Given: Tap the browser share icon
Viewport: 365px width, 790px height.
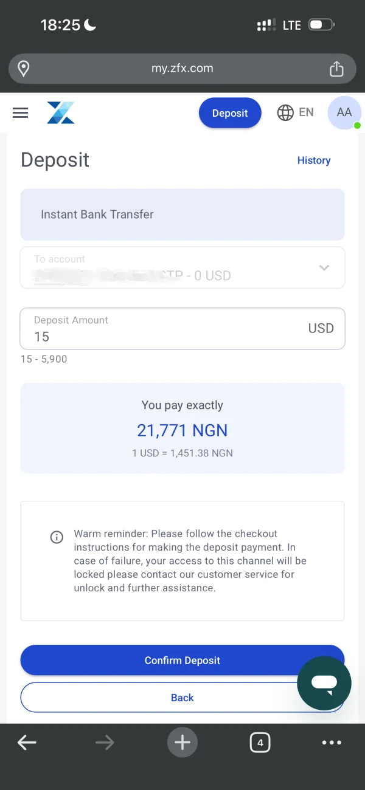Looking at the screenshot, I should 336,69.
